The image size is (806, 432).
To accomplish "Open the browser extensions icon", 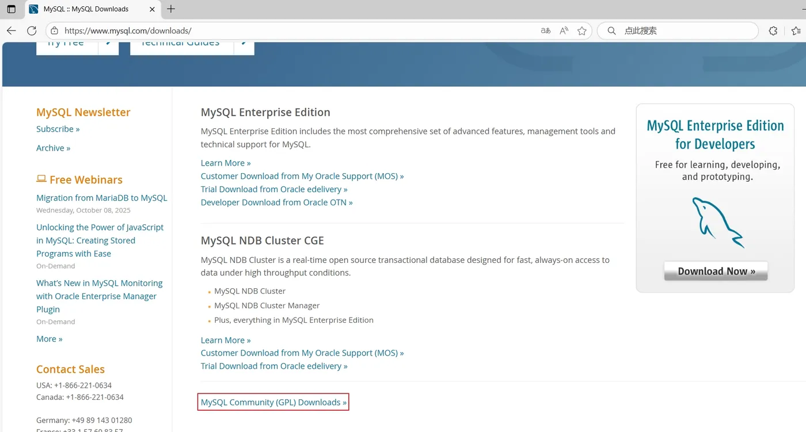I will (x=773, y=31).
